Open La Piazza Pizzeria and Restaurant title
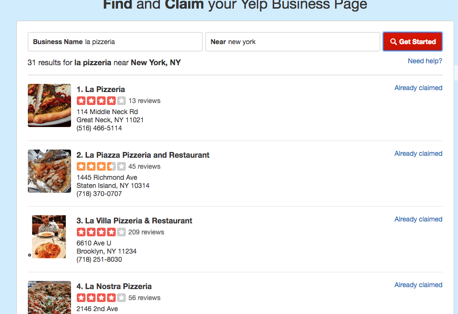This screenshot has width=458, height=314. click(143, 155)
